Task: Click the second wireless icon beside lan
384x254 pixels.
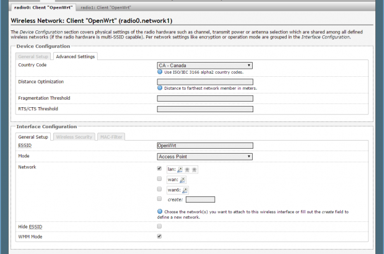Action: (194, 169)
